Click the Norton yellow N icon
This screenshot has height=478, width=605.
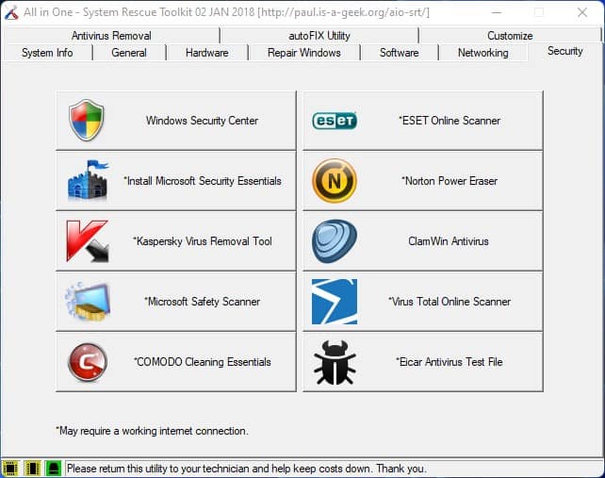coord(335,181)
